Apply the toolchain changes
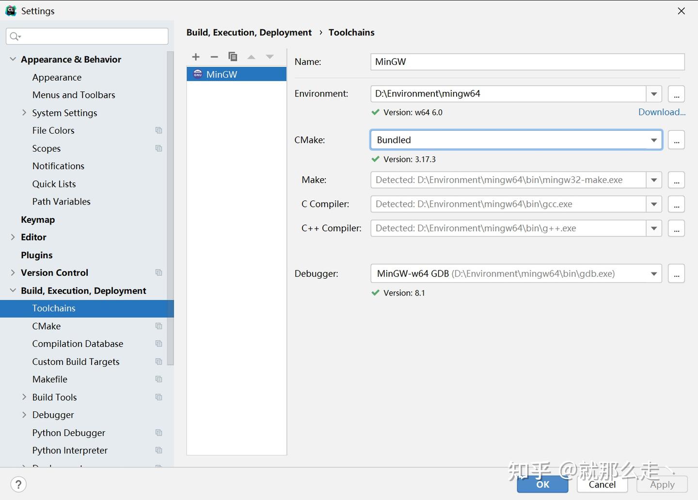Viewport: 698px width, 500px height. pos(662,484)
